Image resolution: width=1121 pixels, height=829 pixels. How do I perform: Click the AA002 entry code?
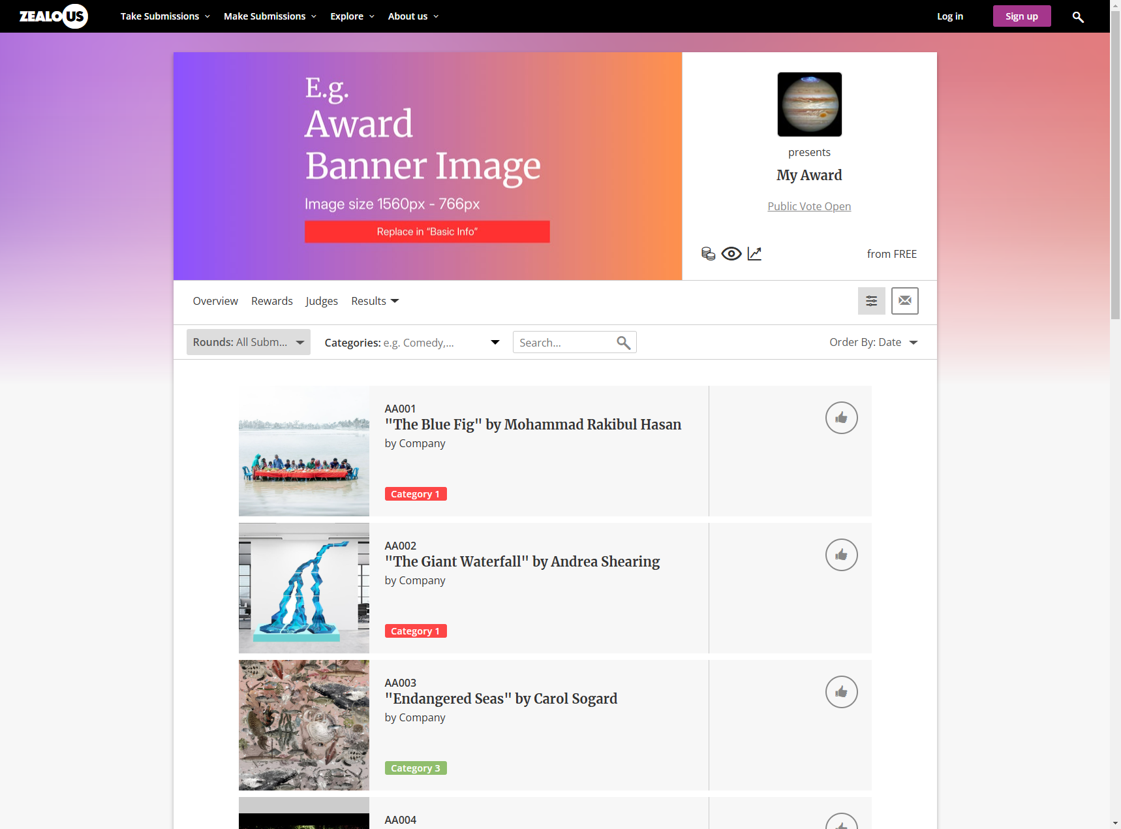tap(401, 546)
